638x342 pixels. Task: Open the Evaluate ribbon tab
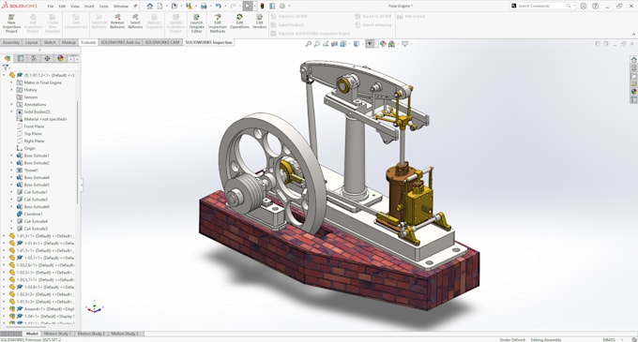click(x=88, y=42)
